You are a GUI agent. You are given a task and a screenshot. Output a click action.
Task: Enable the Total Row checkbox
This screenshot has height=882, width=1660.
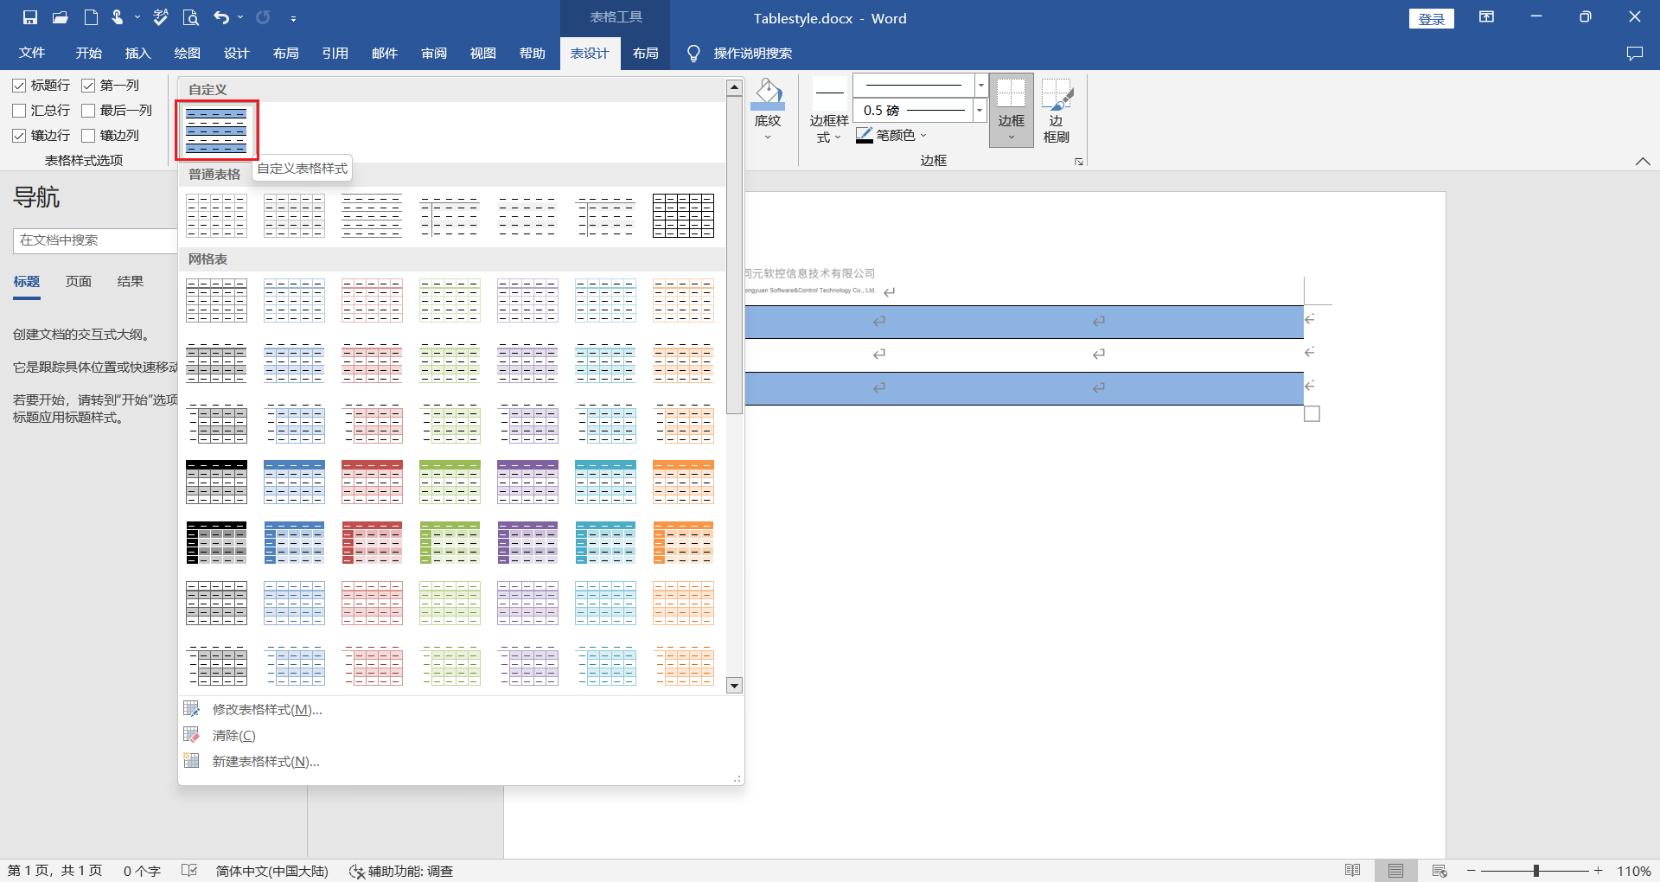19,111
